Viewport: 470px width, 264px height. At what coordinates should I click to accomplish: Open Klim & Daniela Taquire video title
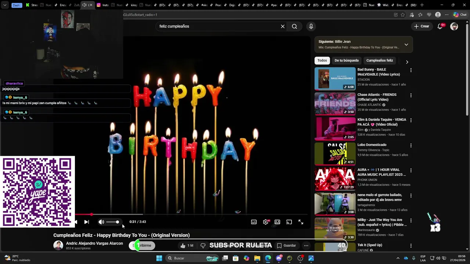click(382, 122)
